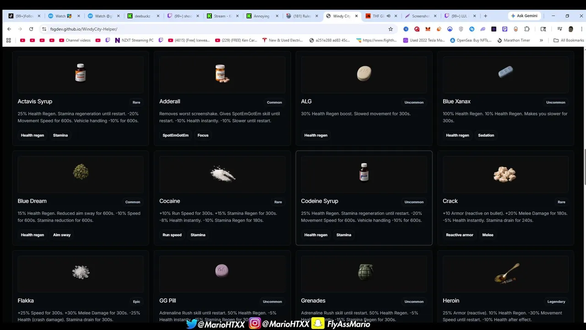Open the Twitch icon bookmark before NZXT

pyautogui.click(x=108, y=40)
